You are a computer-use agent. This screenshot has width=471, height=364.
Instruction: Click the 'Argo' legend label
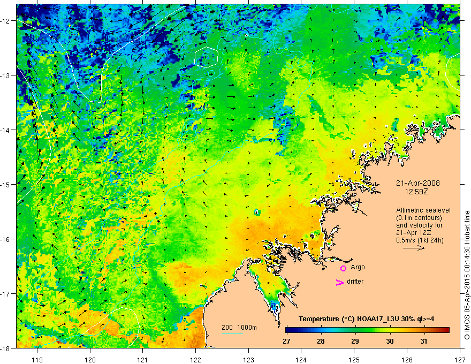click(358, 267)
